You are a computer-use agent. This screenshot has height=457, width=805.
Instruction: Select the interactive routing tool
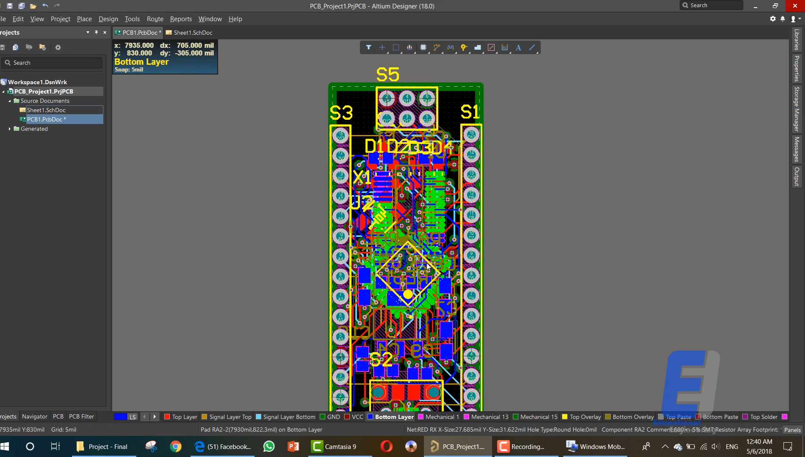(437, 47)
